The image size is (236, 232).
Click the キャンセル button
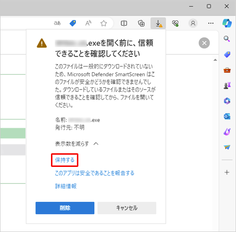(x=127, y=208)
